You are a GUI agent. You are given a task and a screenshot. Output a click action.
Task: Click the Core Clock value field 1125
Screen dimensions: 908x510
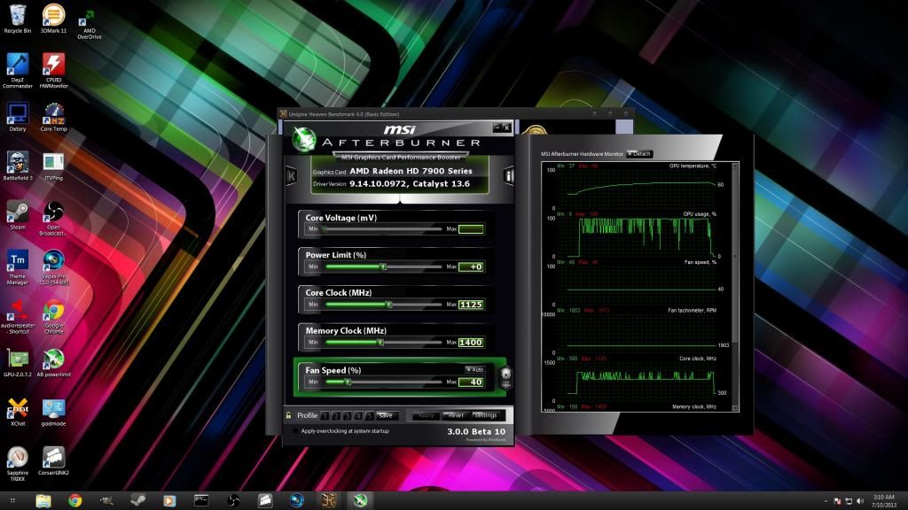tap(471, 305)
